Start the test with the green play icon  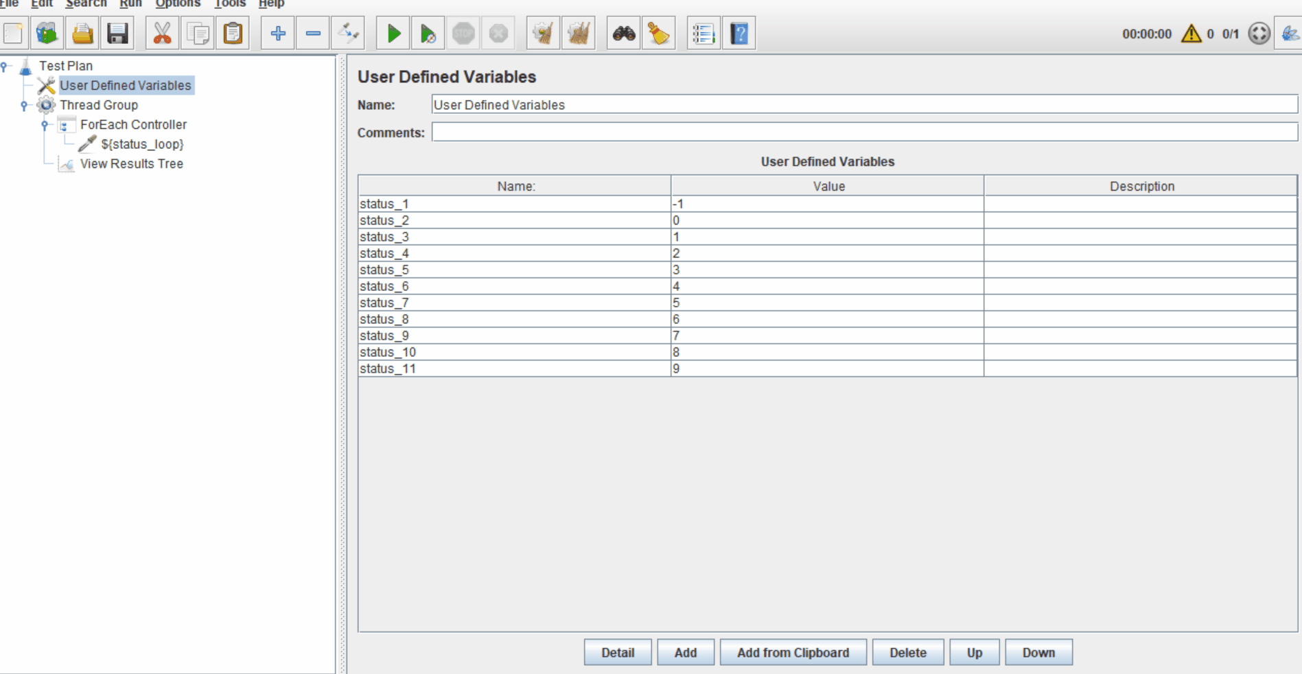click(393, 33)
